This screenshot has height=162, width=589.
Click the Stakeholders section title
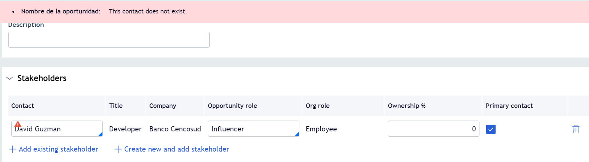(x=42, y=78)
